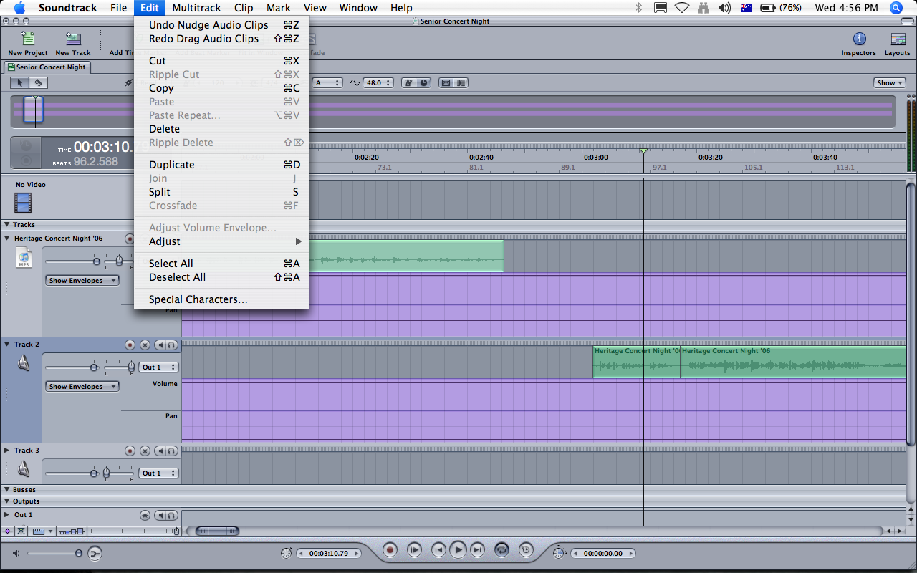The height and width of the screenshot is (573, 917).
Task: Solo Track 2 with headphone button
Action: coord(172,345)
